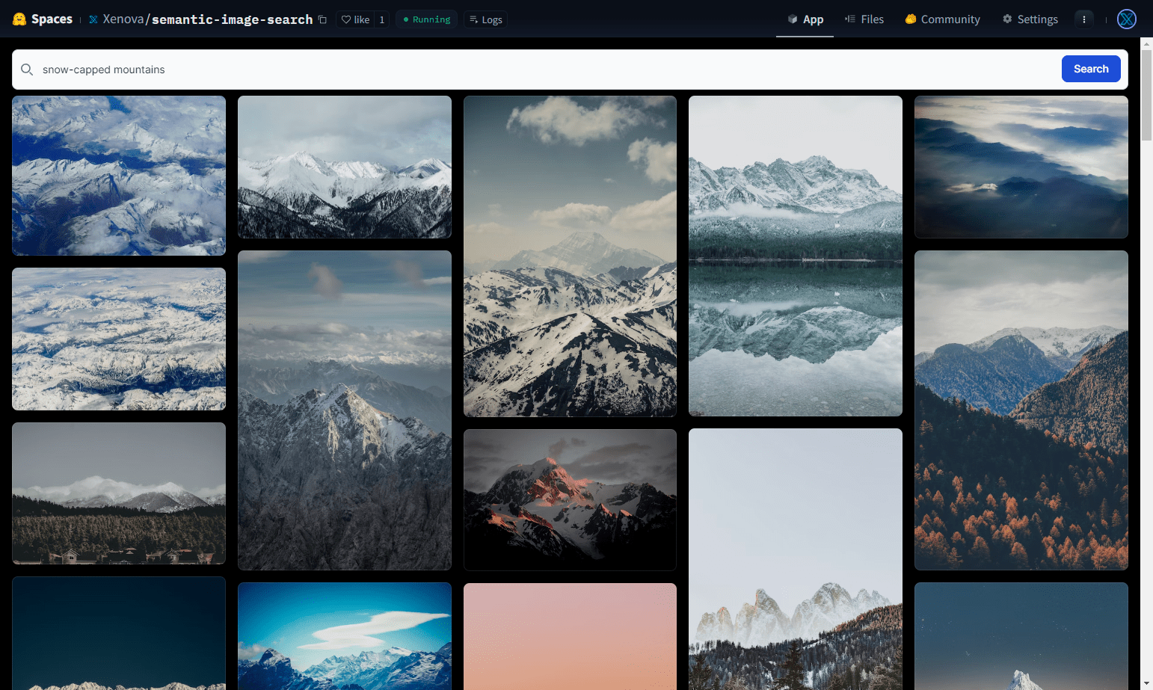Click the magnifying glass search icon
Image resolution: width=1153 pixels, height=690 pixels.
click(x=27, y=70)
